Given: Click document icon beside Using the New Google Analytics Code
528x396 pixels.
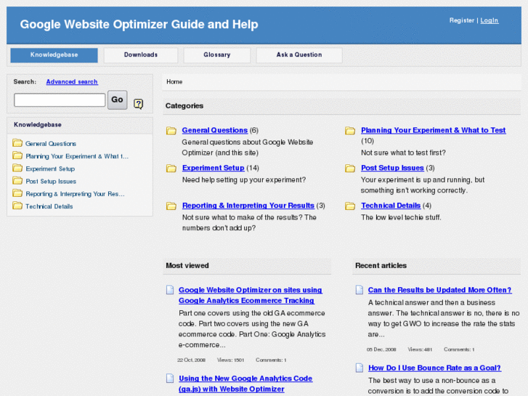Looking at the screenshot, I should click(170, 379).
